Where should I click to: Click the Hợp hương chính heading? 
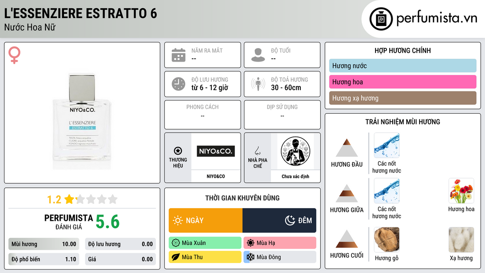[403, 50]
